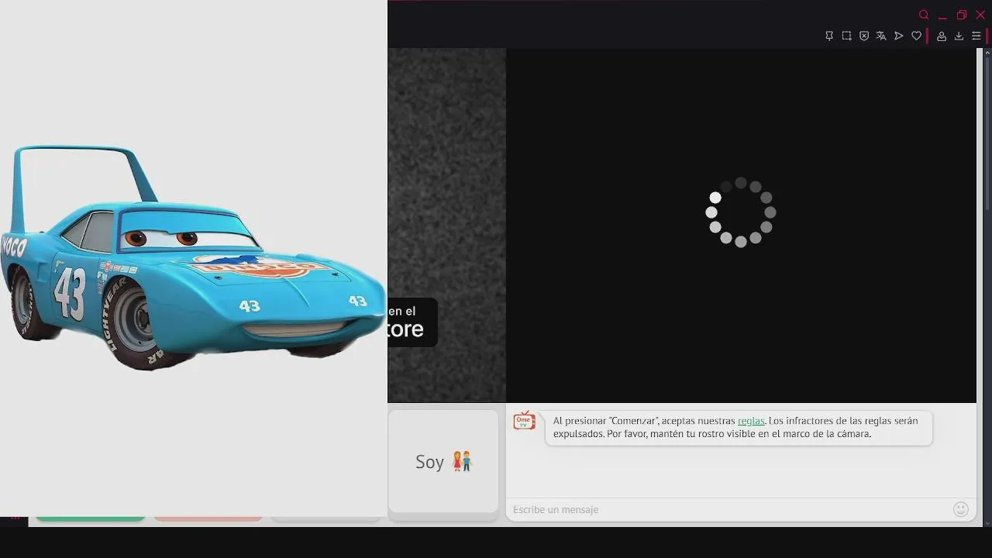992x558 pixels.
Task: Open the snapshot capture tool icon
Action: [x=846, y=36]
